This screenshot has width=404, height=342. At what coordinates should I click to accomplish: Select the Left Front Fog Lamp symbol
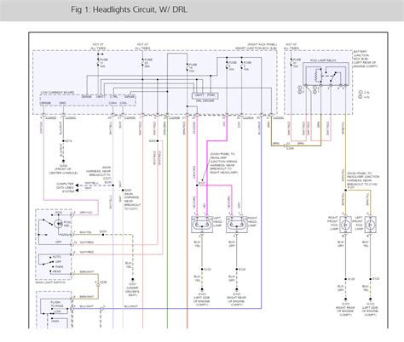[370, 225]
